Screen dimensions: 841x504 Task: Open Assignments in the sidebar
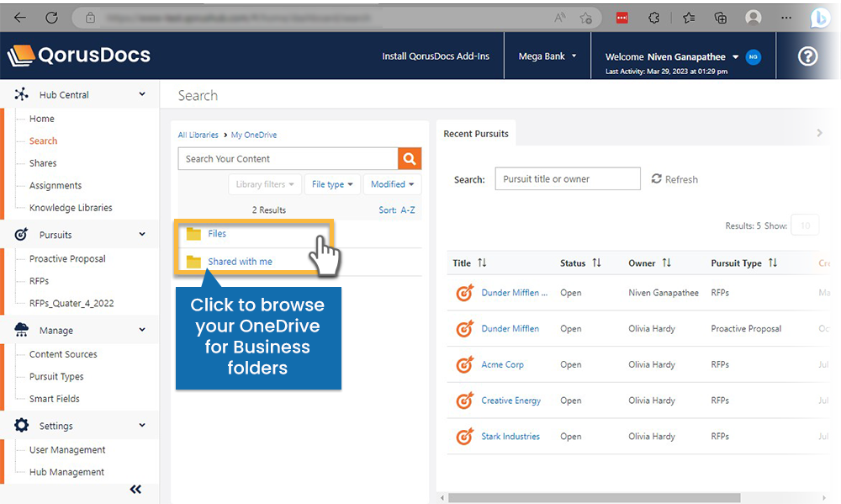(56, 186)
